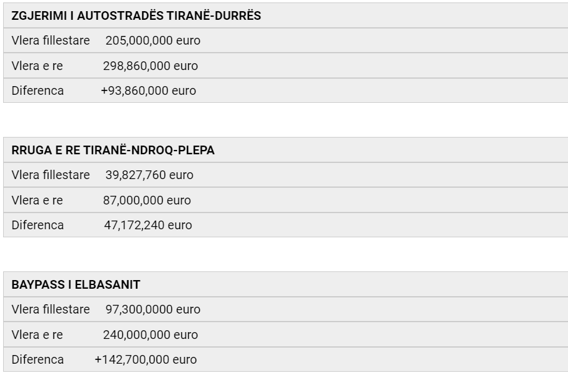Click the 298,860,000 euro new value
568x373 pixels.
(150, 66)
